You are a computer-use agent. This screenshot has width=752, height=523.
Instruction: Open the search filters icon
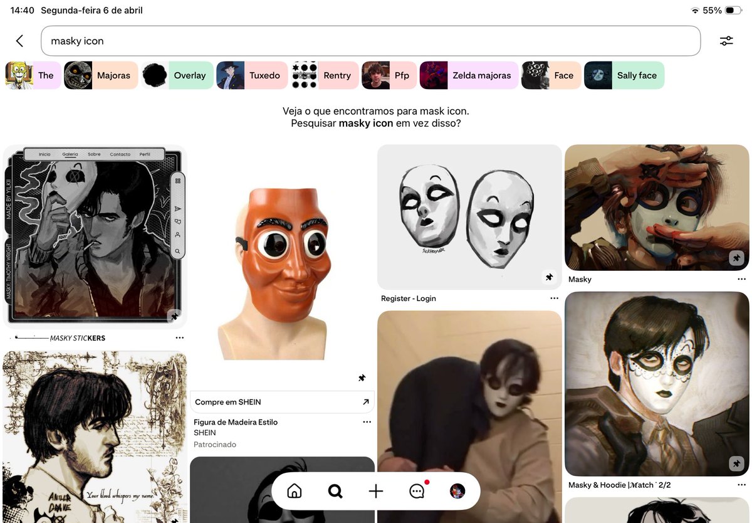726,41
